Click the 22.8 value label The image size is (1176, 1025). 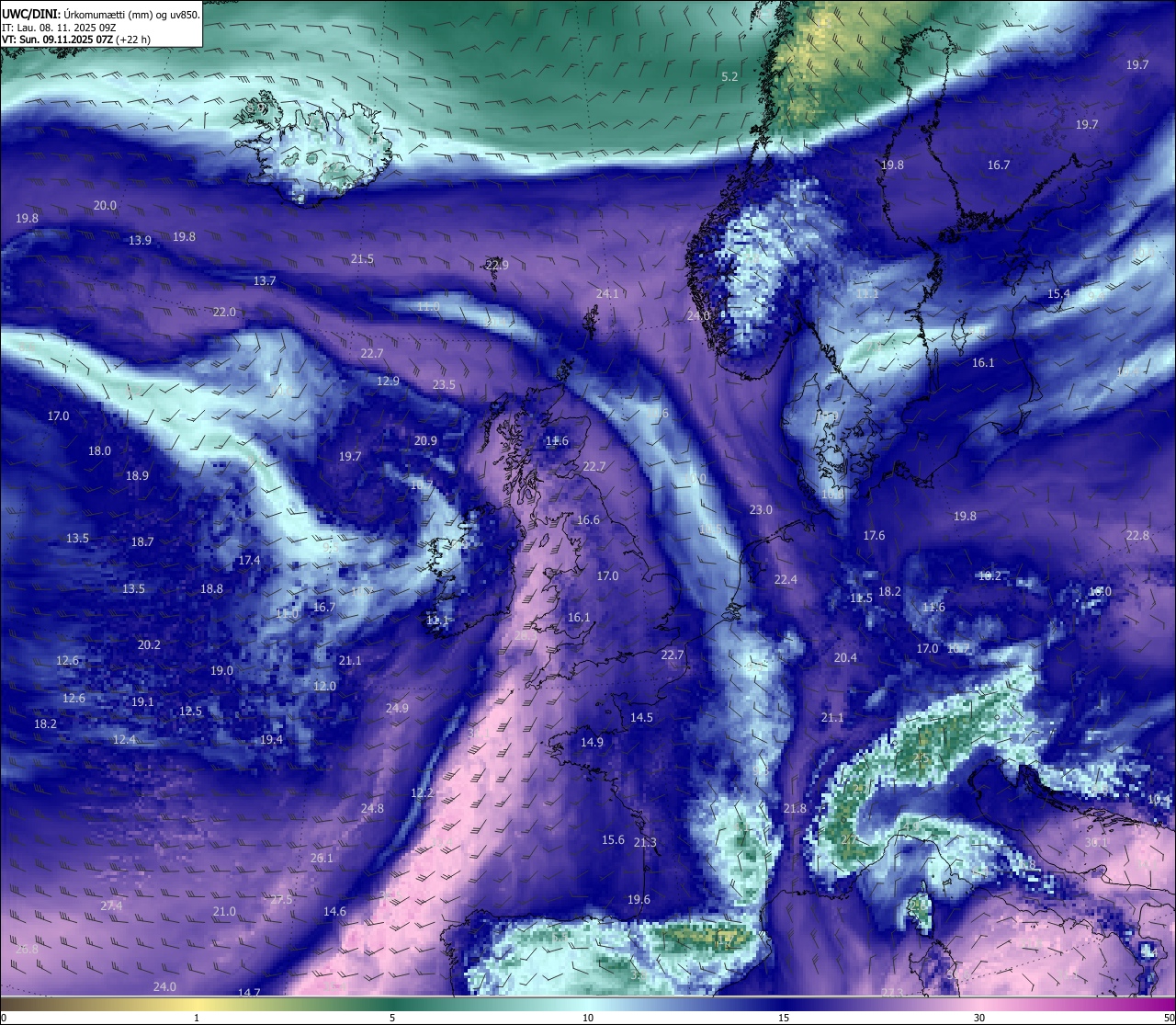point(1137,536)
